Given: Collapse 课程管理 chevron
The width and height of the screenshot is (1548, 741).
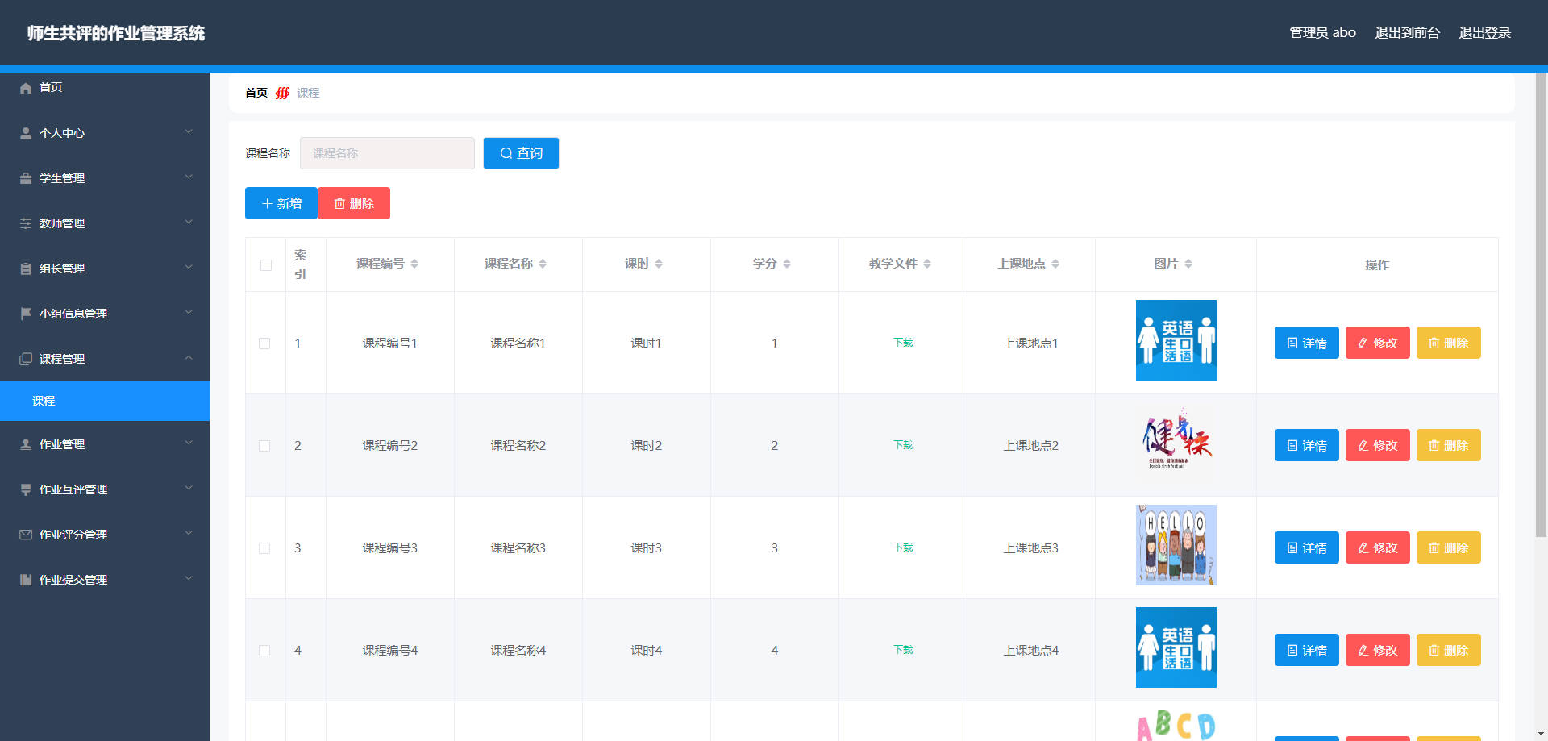Looking at the screenshot, I should coord(189,357).
